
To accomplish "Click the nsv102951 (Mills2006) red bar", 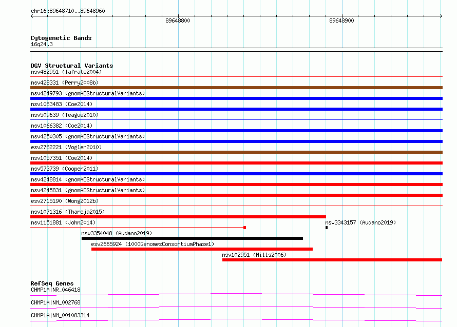I will (332, 260).
